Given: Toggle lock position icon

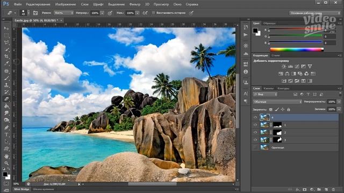Looking at the screenshot, I should coord(283,109).
